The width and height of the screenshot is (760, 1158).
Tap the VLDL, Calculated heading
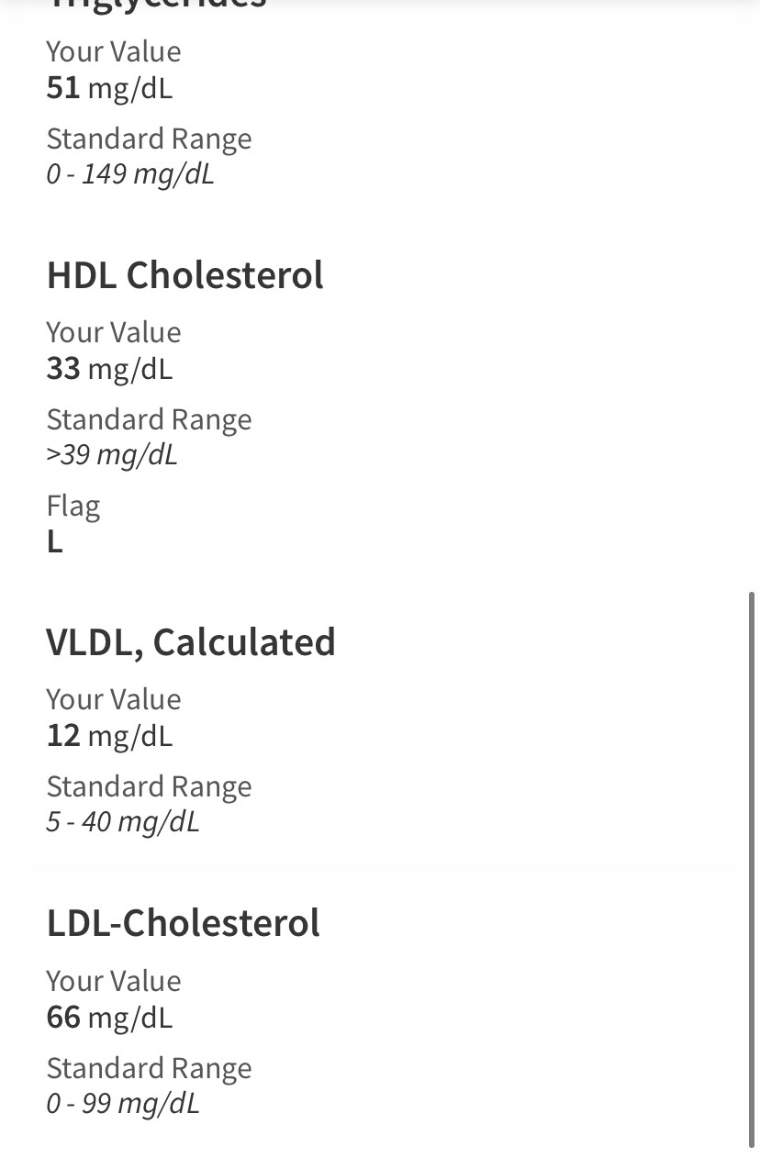[190, 642]
